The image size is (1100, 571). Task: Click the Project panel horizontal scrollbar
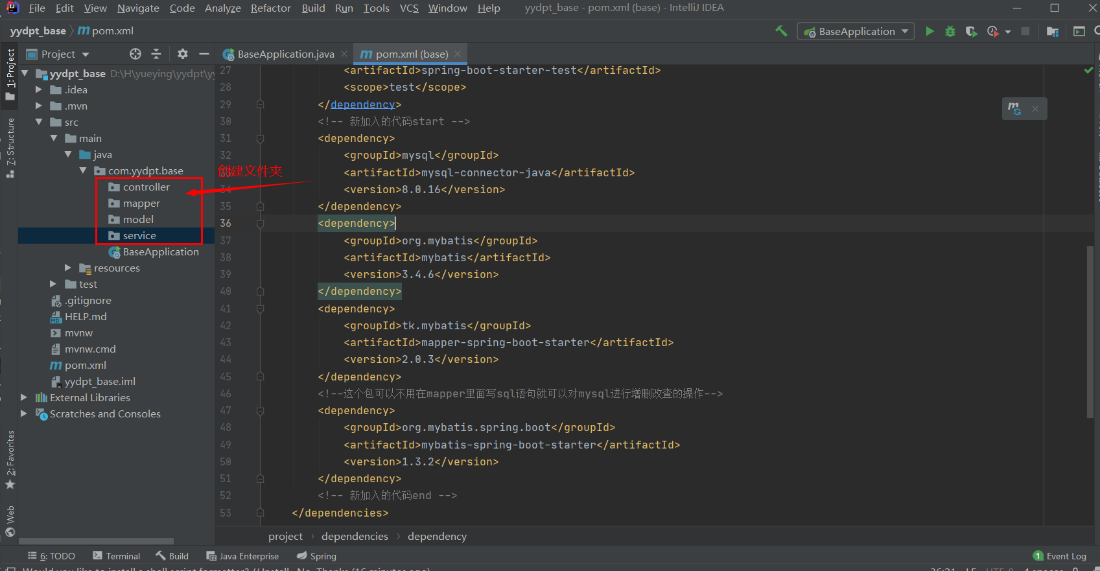(x=97, y=541)
